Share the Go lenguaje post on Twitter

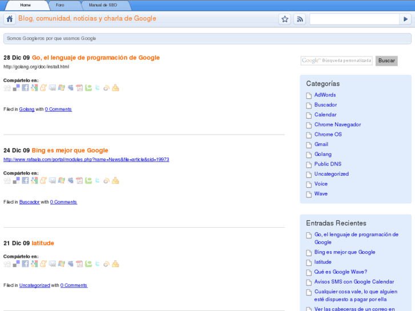click(98, 88)
